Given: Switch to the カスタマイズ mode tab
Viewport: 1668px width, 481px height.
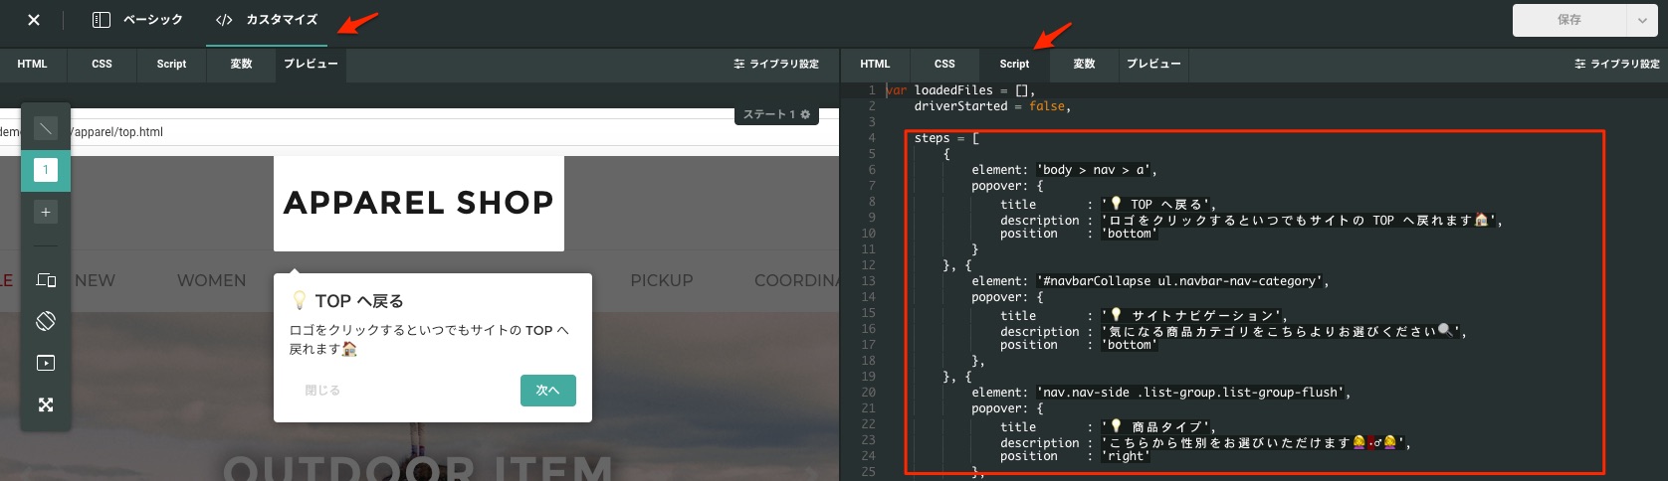Looking at the screenshot, I should click(x=267, y=20).
